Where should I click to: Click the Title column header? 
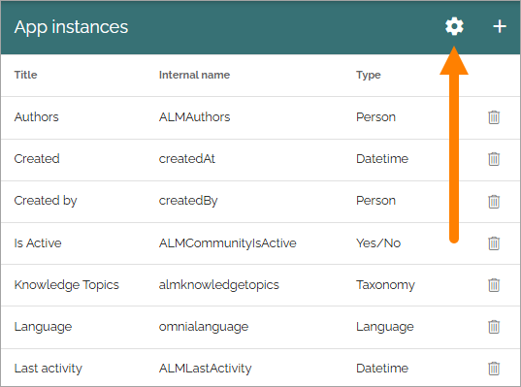pyautogui.click(x=25, y=75)
